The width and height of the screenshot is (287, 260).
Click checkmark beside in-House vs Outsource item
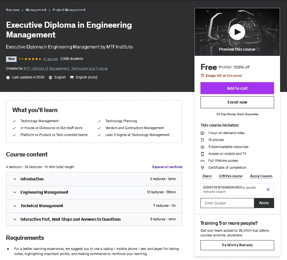coord(14,128)
